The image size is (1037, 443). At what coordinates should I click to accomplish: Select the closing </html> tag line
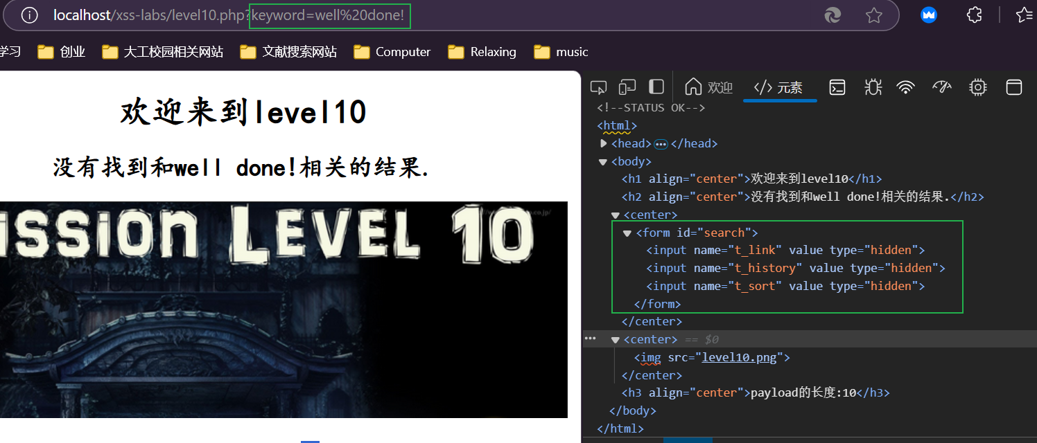tap(620, 428)
